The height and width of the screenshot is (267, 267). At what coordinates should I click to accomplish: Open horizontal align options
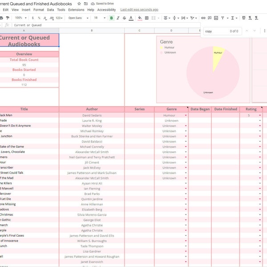[x=167, y=18]
